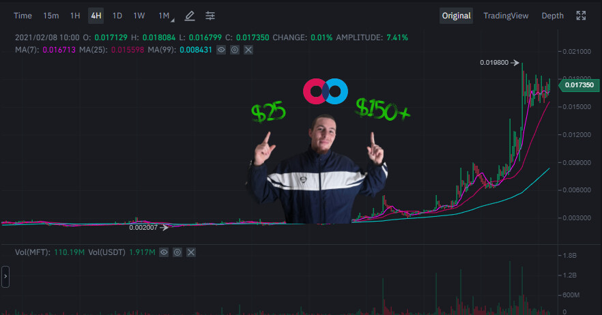Viewport: 602px width, 315px height.
Task: Click the red and blue MFT logo
Action: click(326, 91)
